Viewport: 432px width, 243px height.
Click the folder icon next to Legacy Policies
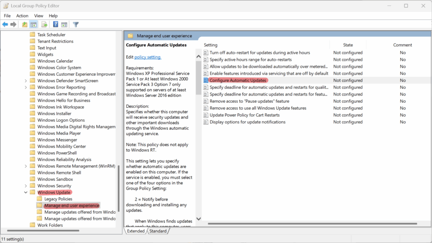click(x=39, y=199)
